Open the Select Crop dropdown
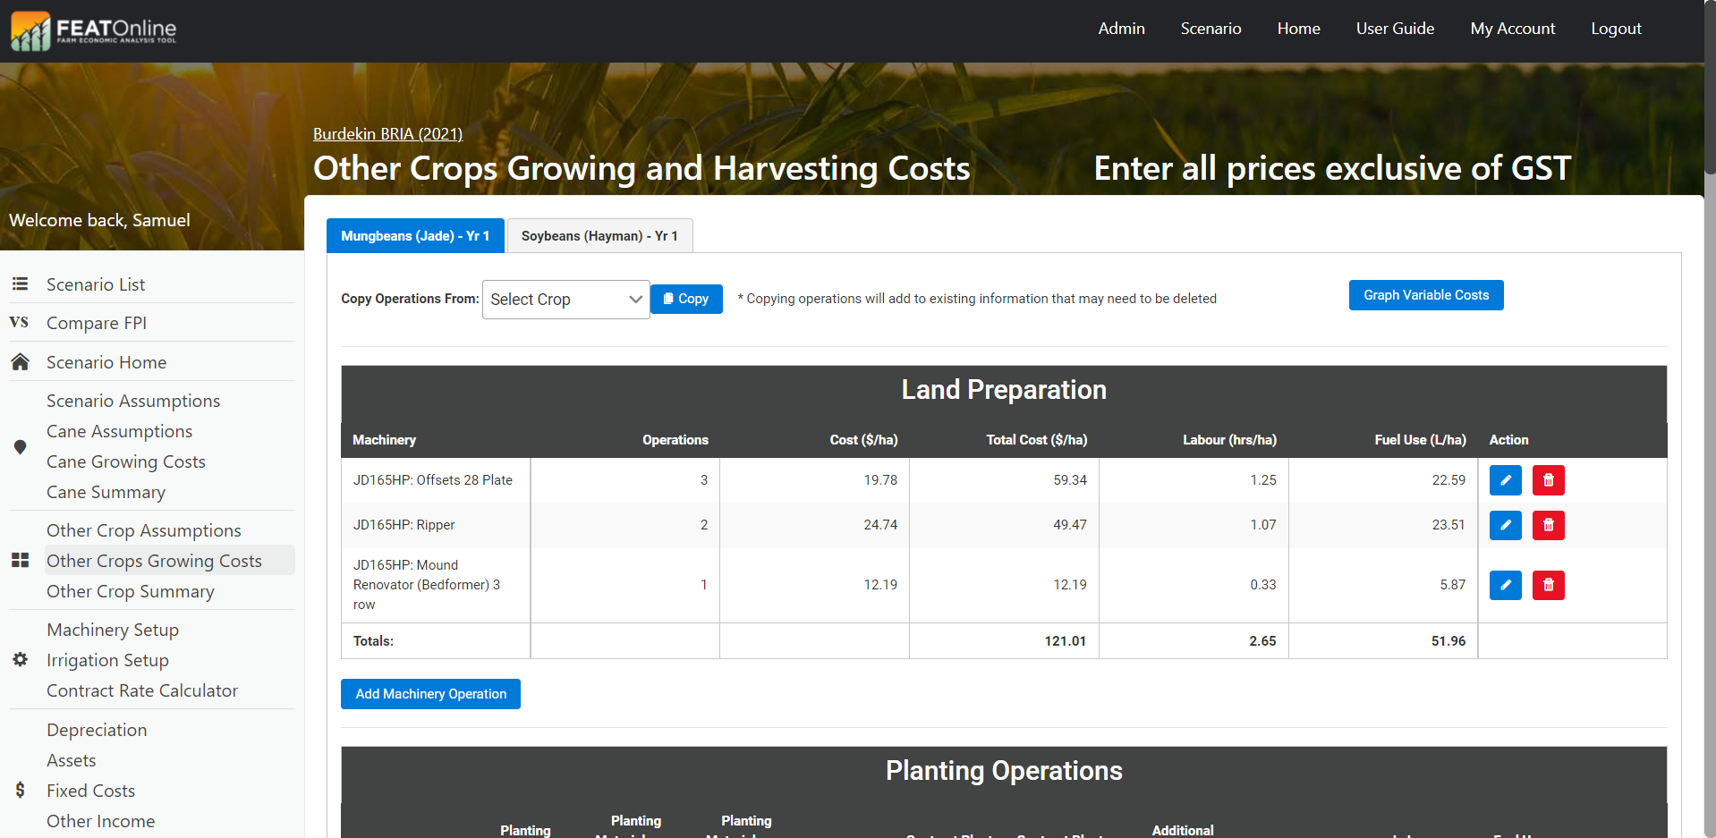Screen dimensions: 1716x838 point(565,300)
